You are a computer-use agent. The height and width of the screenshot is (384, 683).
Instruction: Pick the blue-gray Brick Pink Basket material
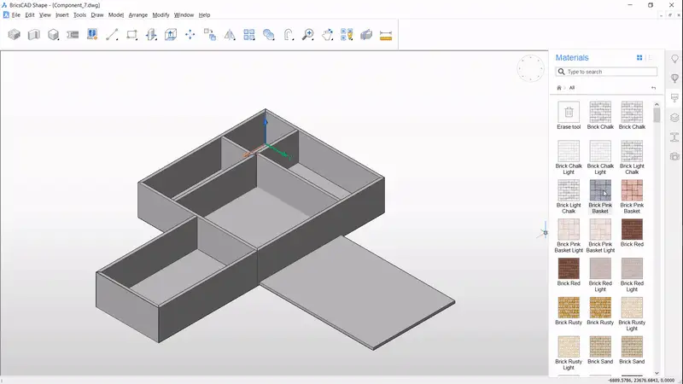[600, 196]
